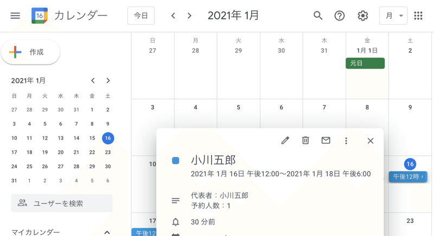Click the description icon beside 代表者
434x236 pixels.
pos(175,201)
